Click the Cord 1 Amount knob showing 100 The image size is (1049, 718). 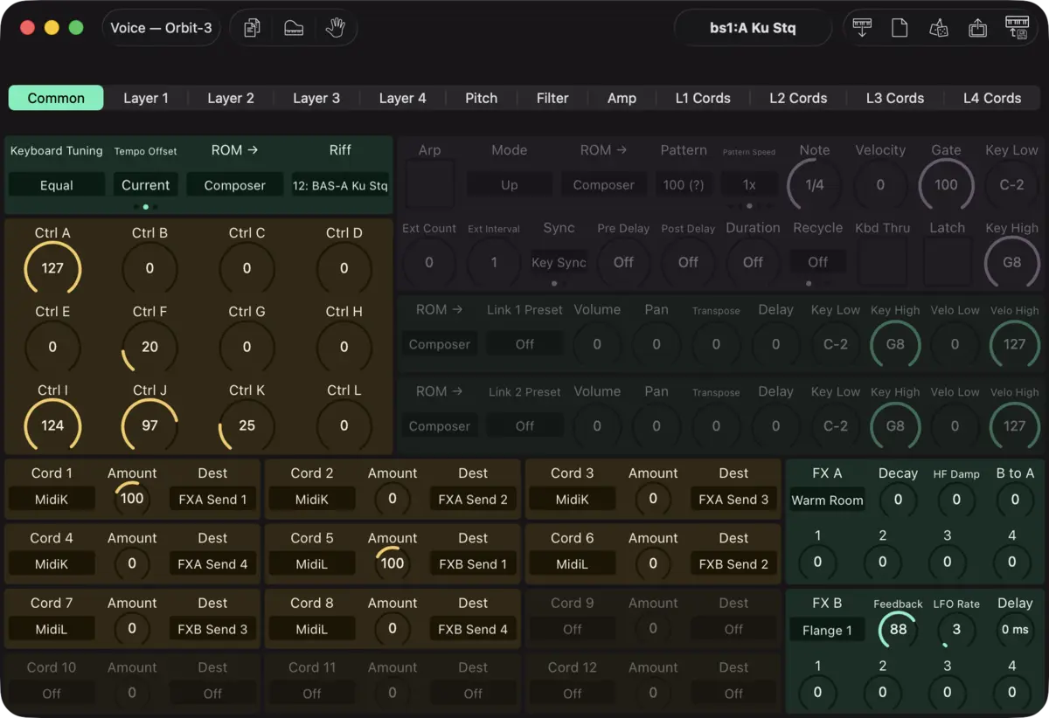pyautogui.click(x=132, y=499)
